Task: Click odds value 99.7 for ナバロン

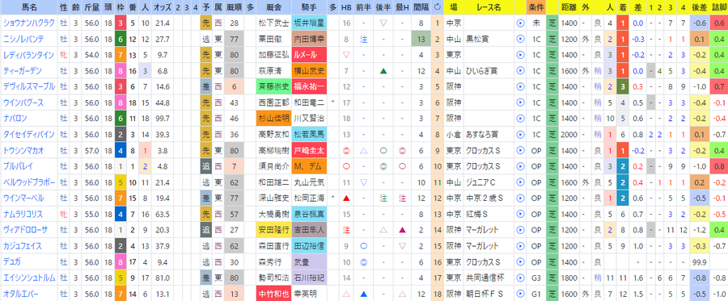Action: (x=163, y=119)
